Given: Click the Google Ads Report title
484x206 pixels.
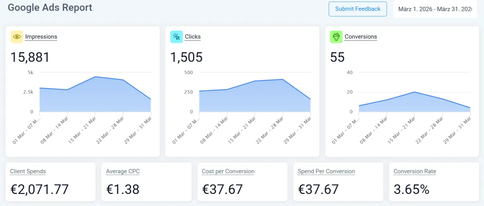Looking at the screenshot, I should [50, 7].
